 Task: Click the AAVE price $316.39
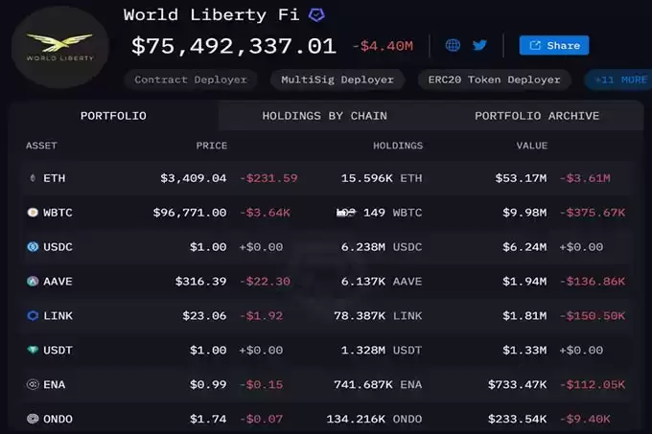click(x=200, y=282)
